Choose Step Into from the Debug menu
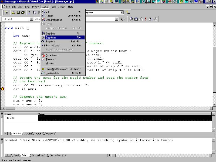This screenshot has width=216, height=162. pos(63,33)
